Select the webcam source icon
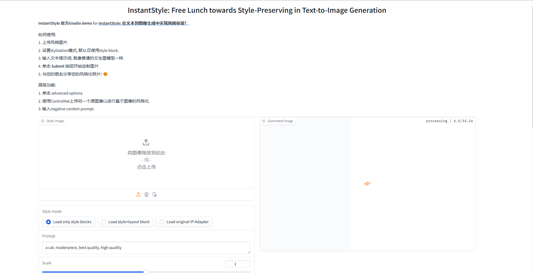533x275 pixels. (x=146, y=194)
